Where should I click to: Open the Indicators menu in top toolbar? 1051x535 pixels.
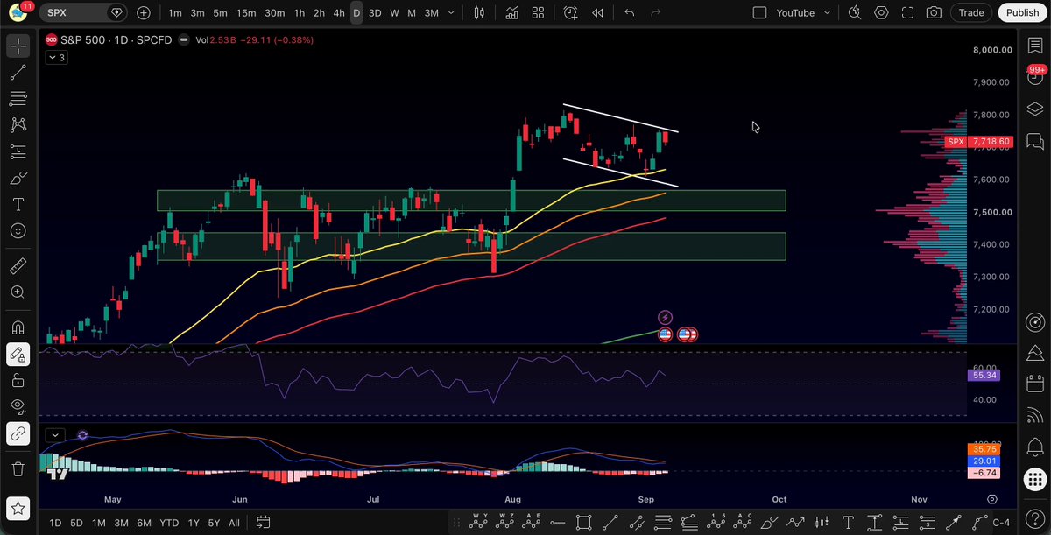point(511,13)
